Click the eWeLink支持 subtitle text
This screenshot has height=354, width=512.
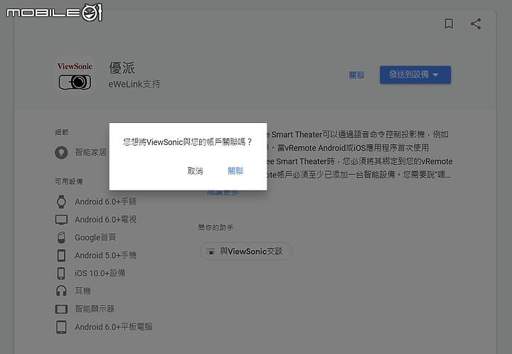(x=134, y=84)
